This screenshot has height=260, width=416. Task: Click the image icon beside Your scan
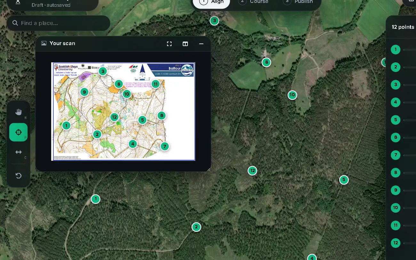[44, 43]
